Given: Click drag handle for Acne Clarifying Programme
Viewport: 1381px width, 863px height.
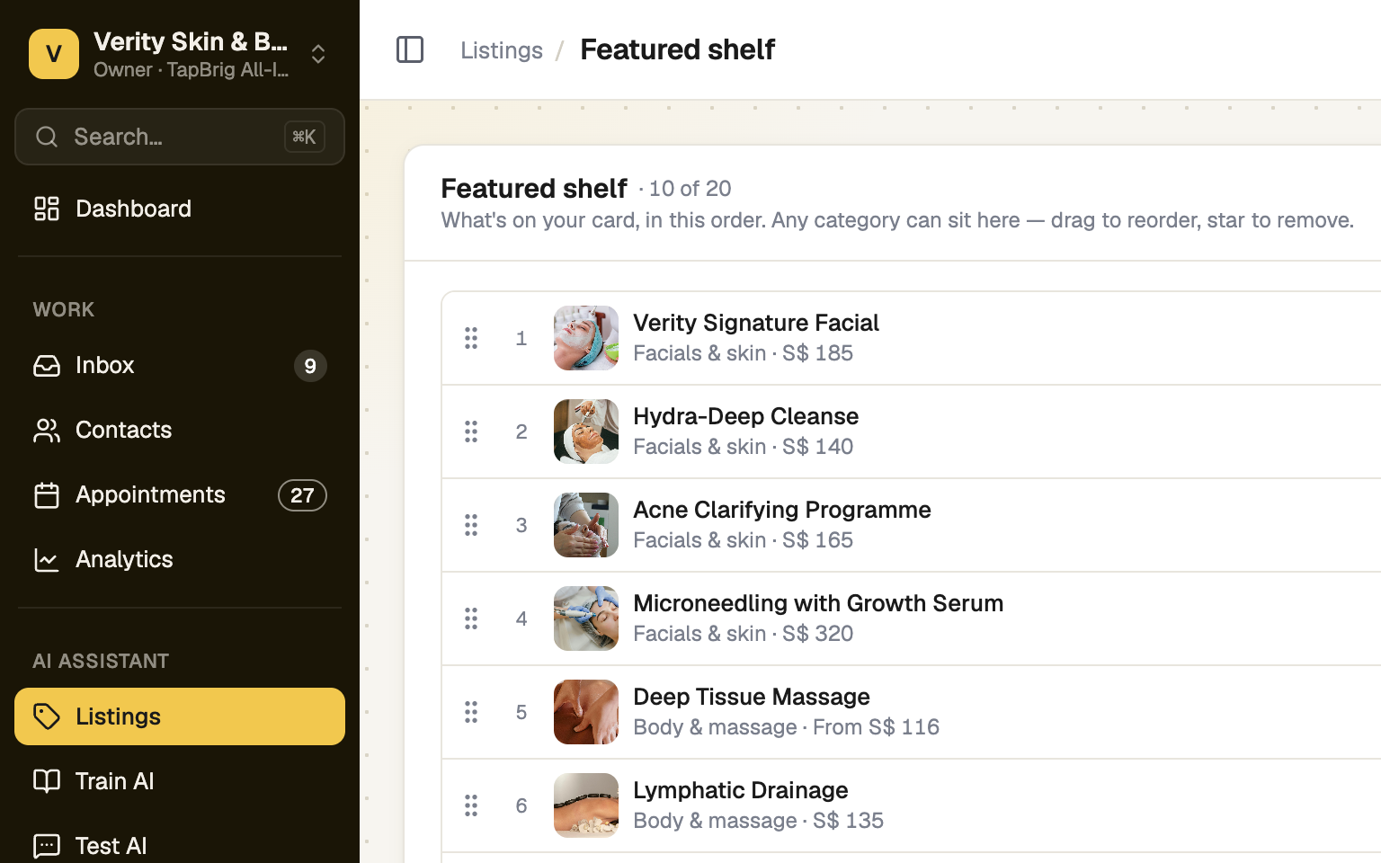Looking at the screenshot, I should [471, 525].
